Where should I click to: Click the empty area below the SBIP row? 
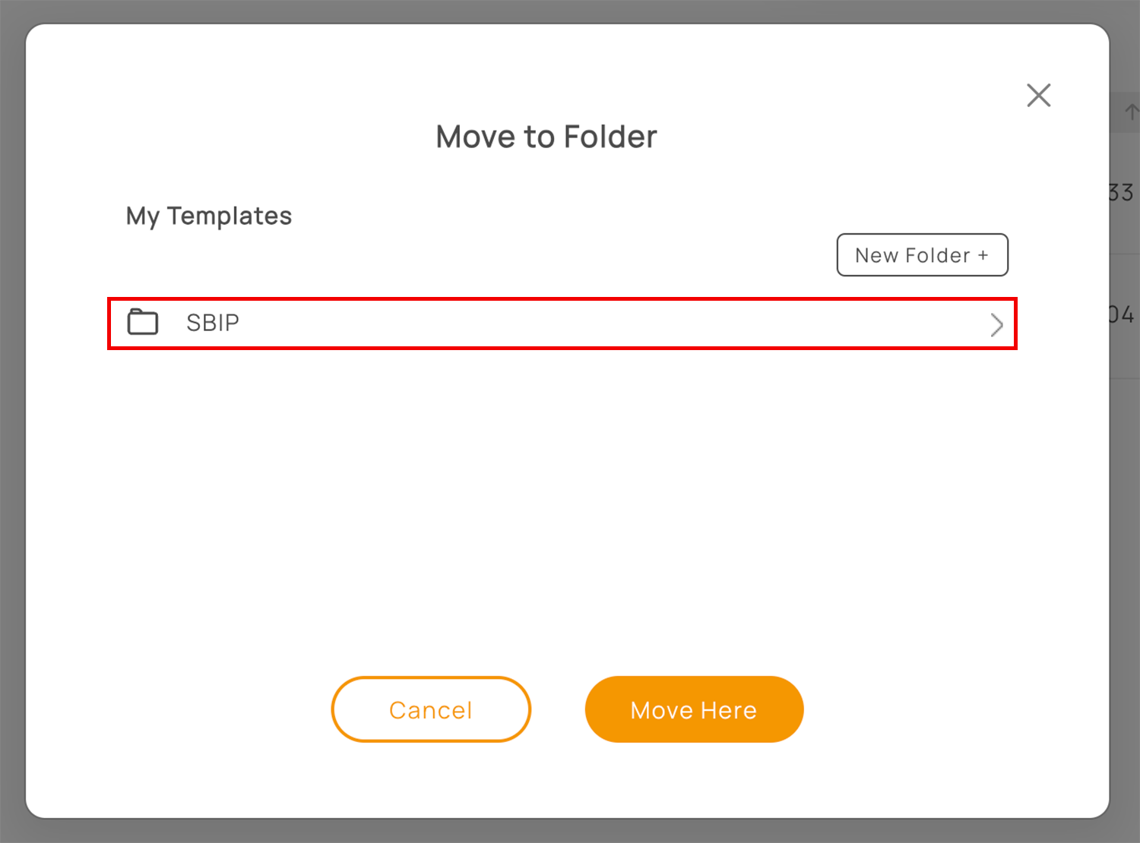click(x=562, y=501)
